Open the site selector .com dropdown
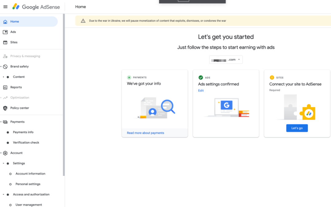Screen dimensions: 331x207 click(x=226, y=60)
